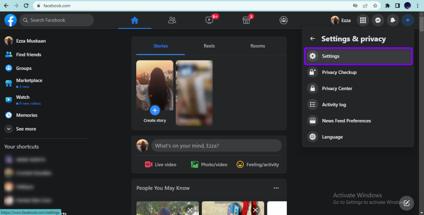This screenshot has width=424, height=215.
Task: Open the Marketplace icon with 3 badge
Action: (246, 20)
